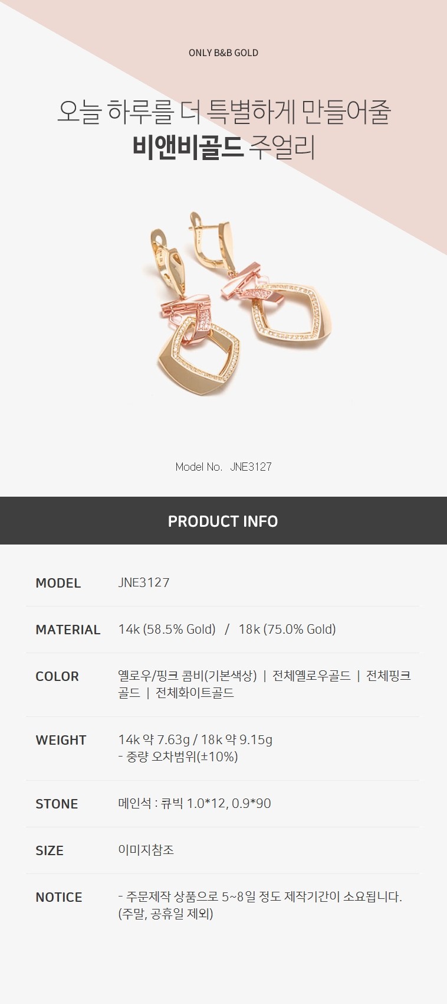Viewport: 447px width, 1004px height.
Task: Click the NOTICE production time text
Action: point(260,905)
